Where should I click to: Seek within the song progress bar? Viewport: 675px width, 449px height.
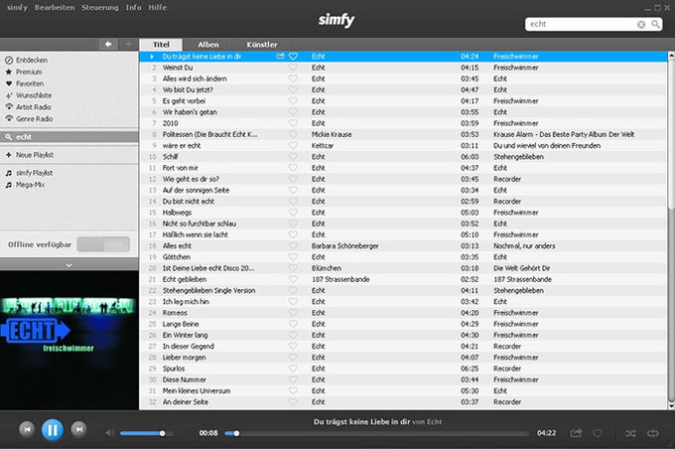point(376,433)
